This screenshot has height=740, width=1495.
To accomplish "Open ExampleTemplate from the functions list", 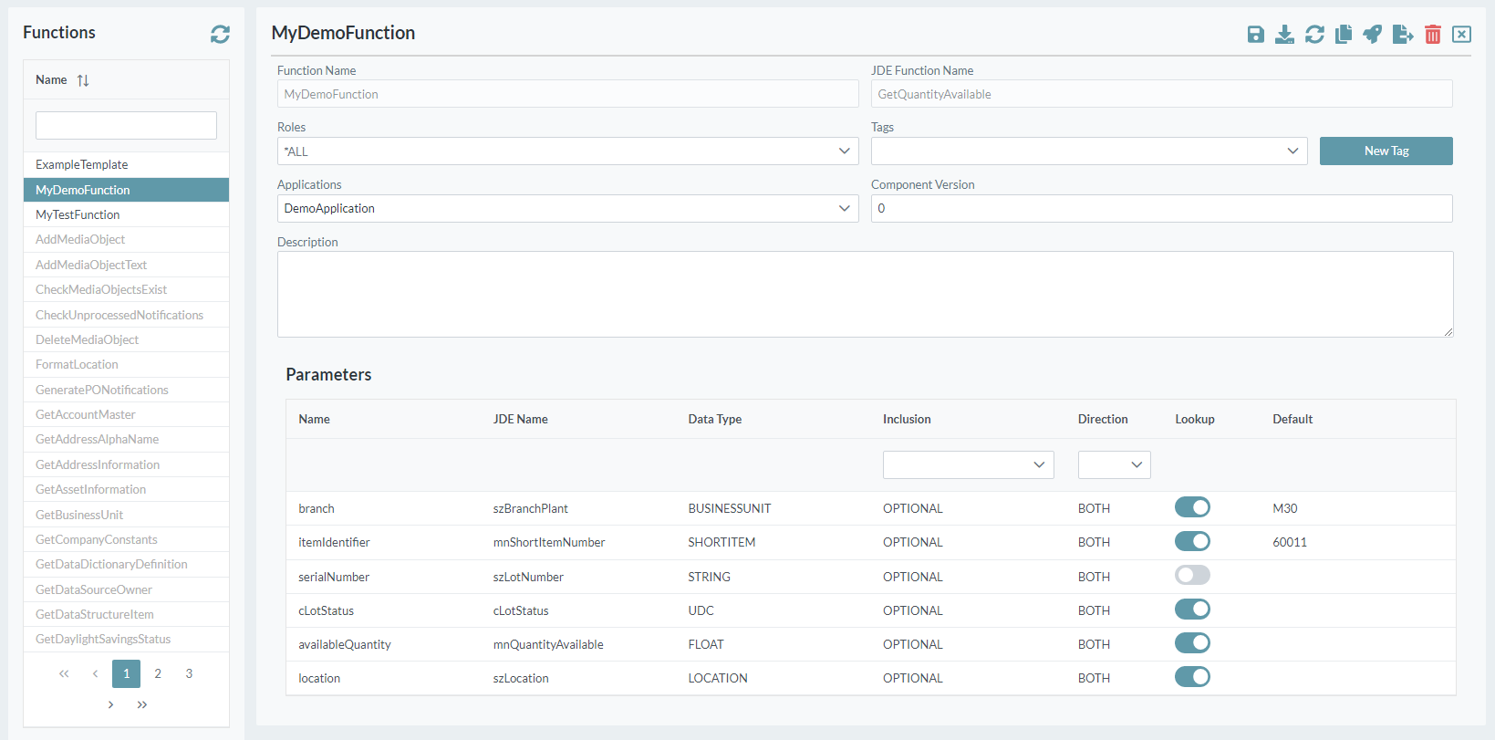I will [x=82, y=165].
